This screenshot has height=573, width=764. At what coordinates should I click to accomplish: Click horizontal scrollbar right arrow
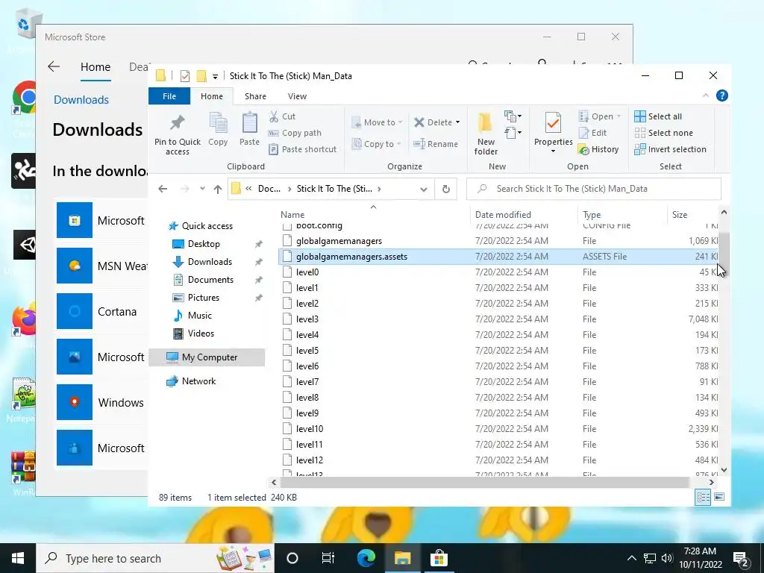coord(711,483)
